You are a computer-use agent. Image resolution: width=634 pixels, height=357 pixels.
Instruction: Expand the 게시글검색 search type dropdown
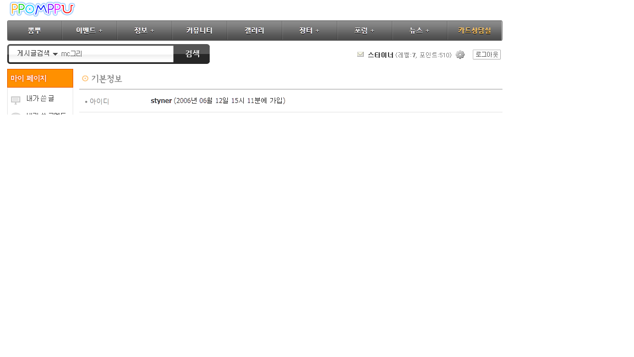[x=37, y=53]
